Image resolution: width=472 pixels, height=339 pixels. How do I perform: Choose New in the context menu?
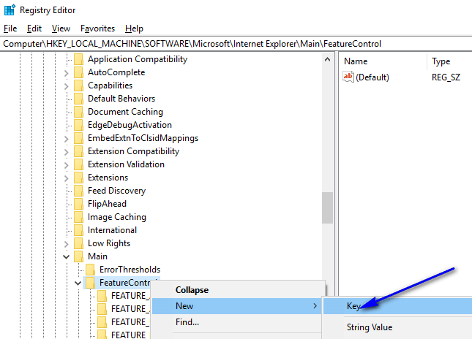(x=236, y=306)
